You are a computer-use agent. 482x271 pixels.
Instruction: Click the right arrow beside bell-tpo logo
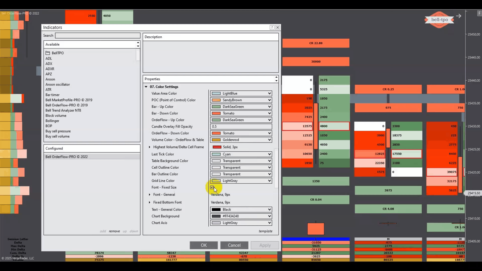[x=459, y=16]
